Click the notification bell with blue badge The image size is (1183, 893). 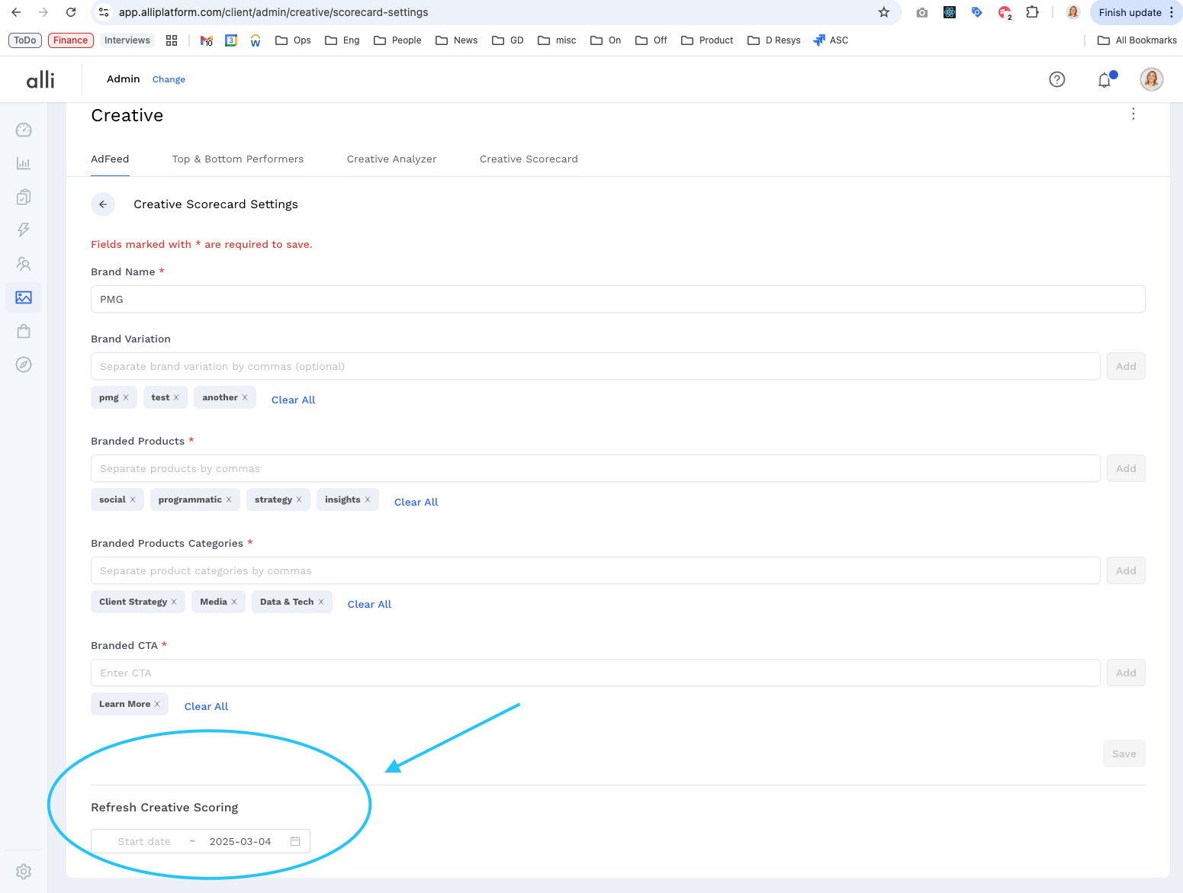click(1104, 79)
